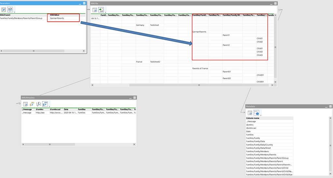Viewport: 333px width, 178px height.
Task: Maximize the Metadata window
Action: (330, 106)
